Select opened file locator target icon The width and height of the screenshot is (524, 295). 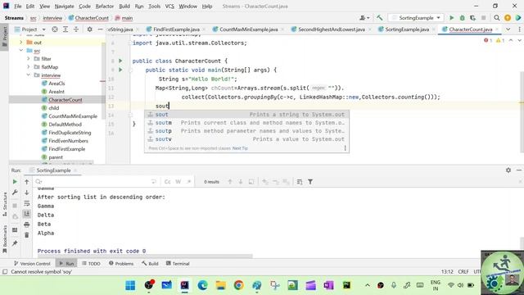[55, 29]
